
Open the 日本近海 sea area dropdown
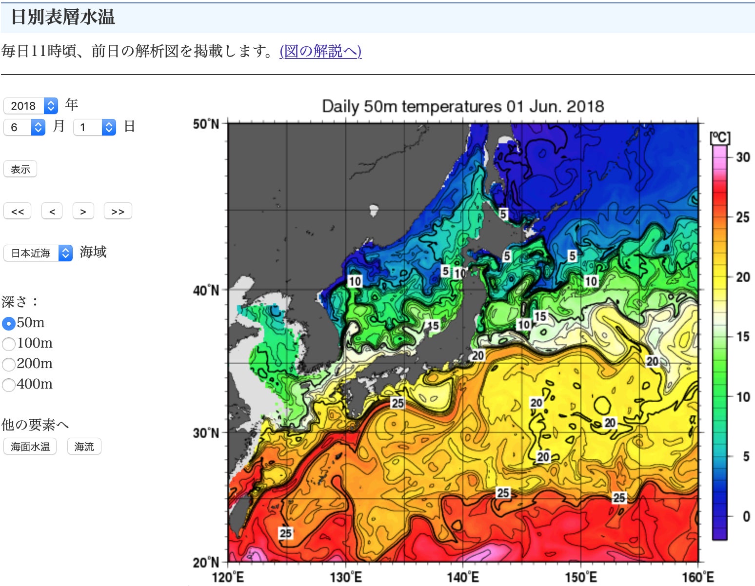coord(38,253)
